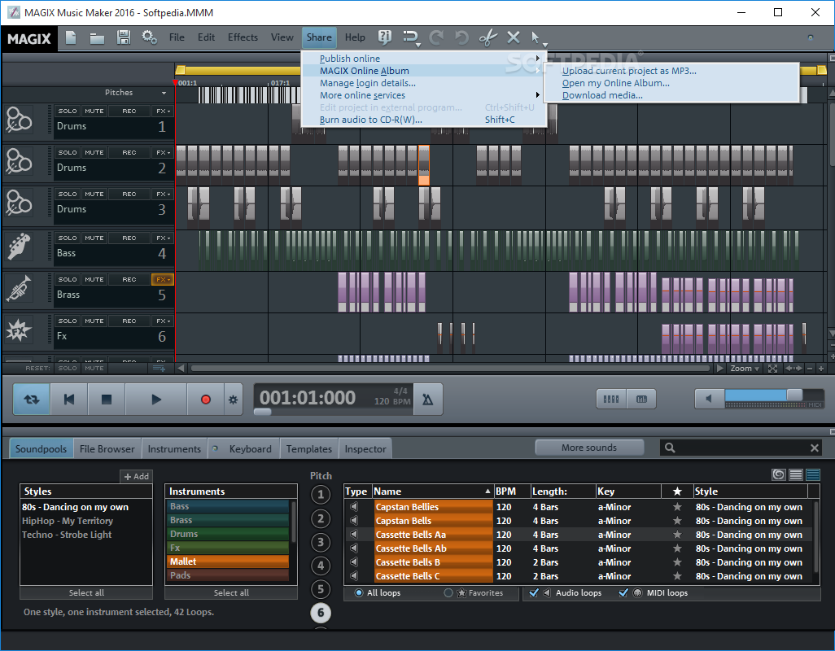This screenshot has height=651, width=835.
Task: Click Add style button
Action: coord(137,476)
